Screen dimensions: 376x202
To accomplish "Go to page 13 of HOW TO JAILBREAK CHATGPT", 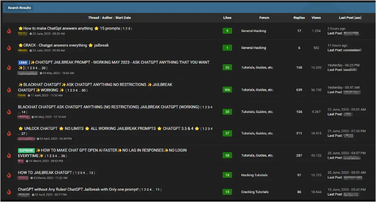I will [91, 173].
